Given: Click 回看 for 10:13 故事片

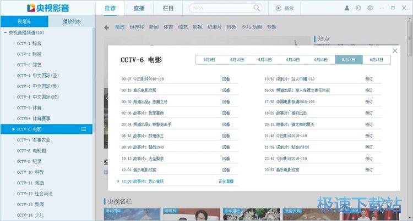Looking at the screenshot, I should (226, 158).
